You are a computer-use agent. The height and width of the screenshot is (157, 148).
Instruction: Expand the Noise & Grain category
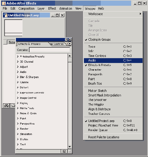18,113
